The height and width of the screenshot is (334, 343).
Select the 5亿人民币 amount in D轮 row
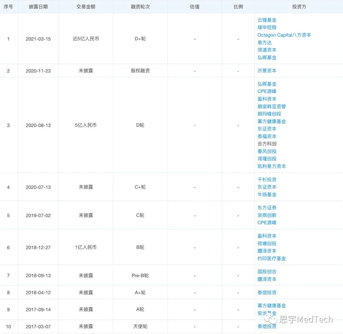click(x=86, y=125)
